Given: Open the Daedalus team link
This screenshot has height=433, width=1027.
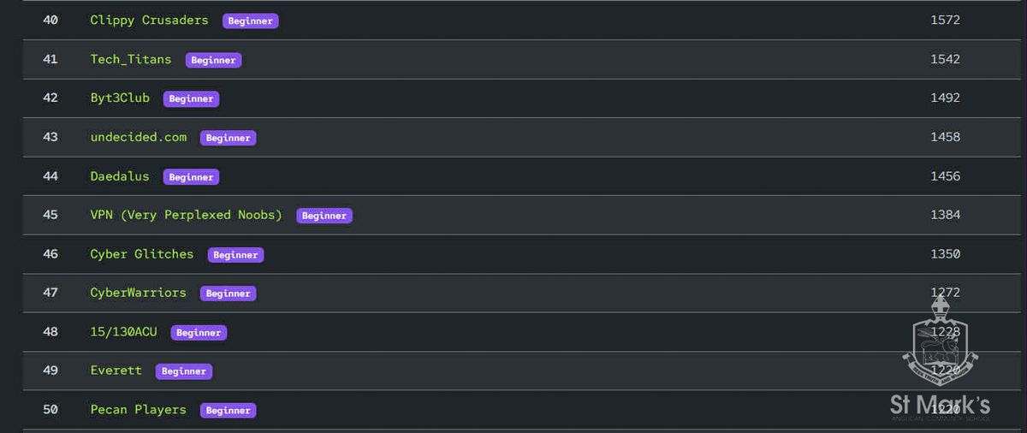Looking at the screenshot, I should pyautogui.click(x=120, y=176).
